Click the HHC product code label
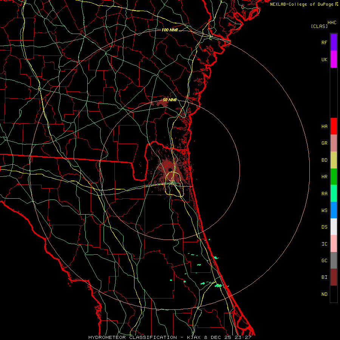The height and width of the screenshot is (340, 340). point(332,23)
